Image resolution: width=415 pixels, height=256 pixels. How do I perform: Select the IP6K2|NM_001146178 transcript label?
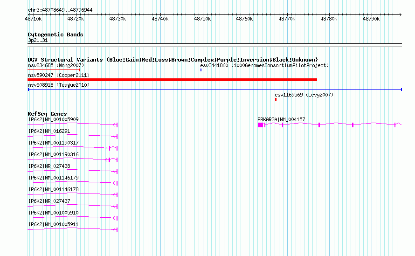coord(54,189)
